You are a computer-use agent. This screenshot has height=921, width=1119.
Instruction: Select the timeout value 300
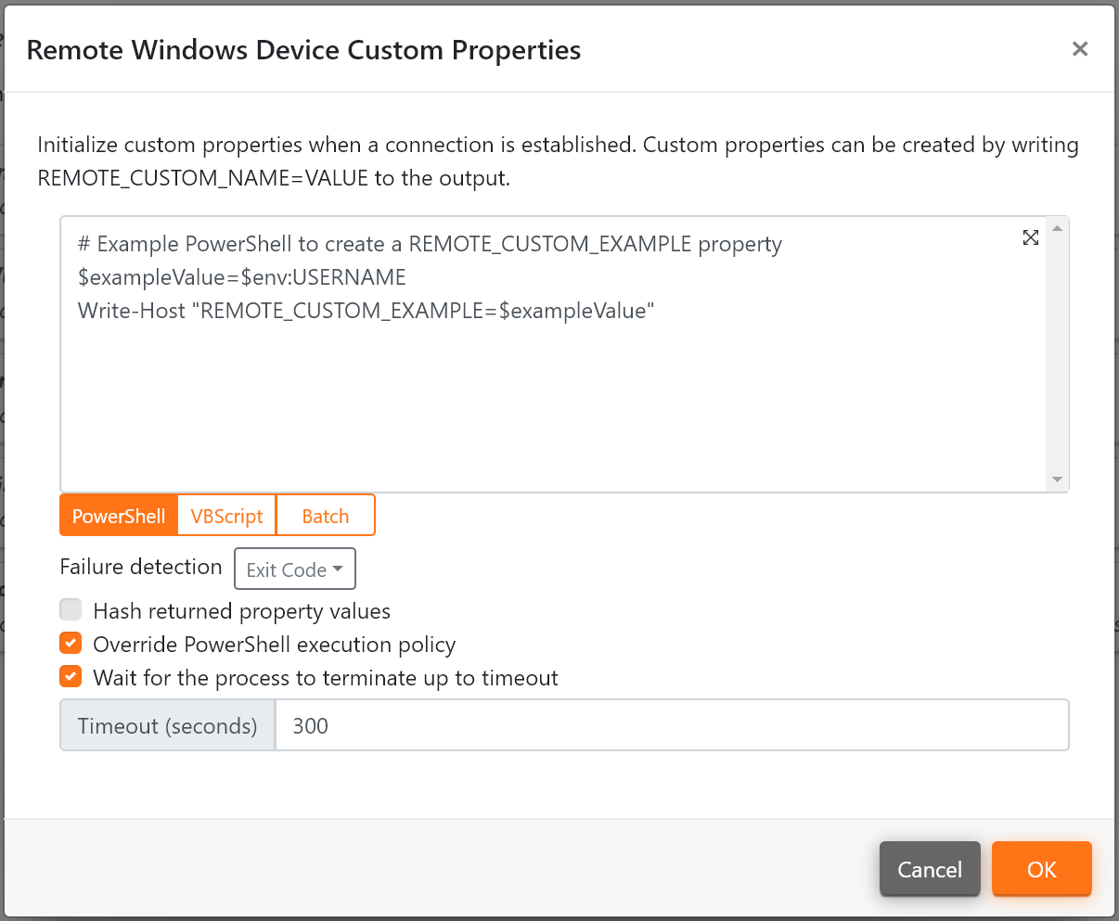click(x=309, y=724)
